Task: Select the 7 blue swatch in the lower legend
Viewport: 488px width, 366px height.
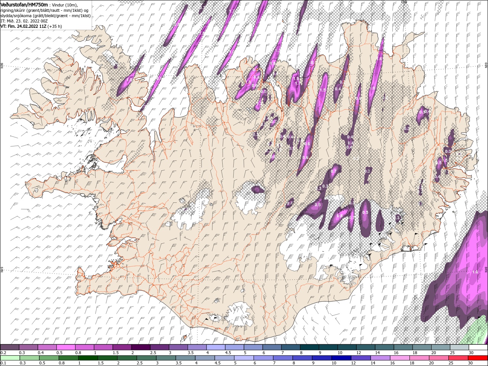Action: [283, 358]
